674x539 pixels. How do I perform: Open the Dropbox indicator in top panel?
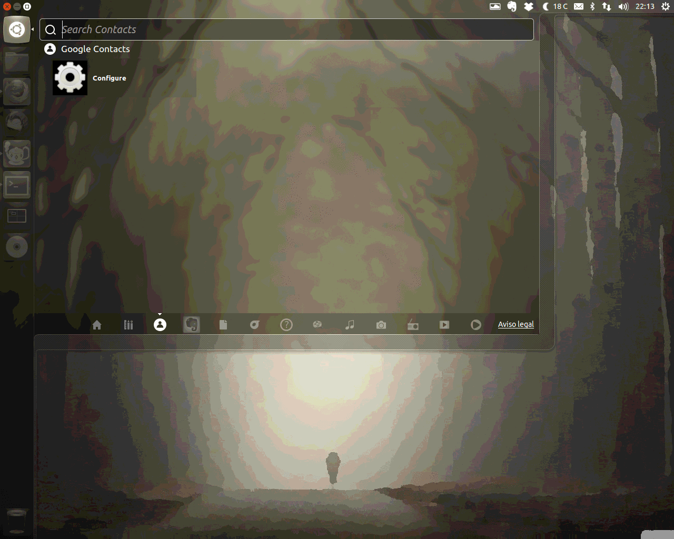529,6
